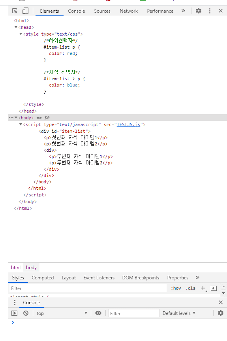Focus the Styles filter input

pos(88,288)
